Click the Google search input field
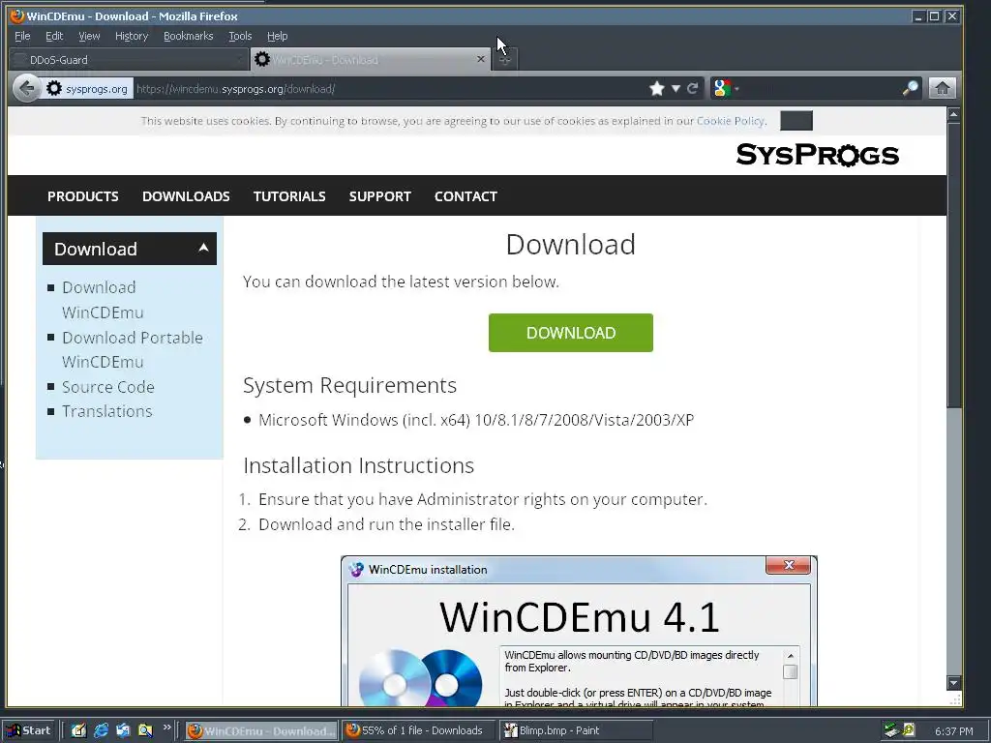Image resolution: width=991 pixels, height=743 pixels. tap(819, 88)
